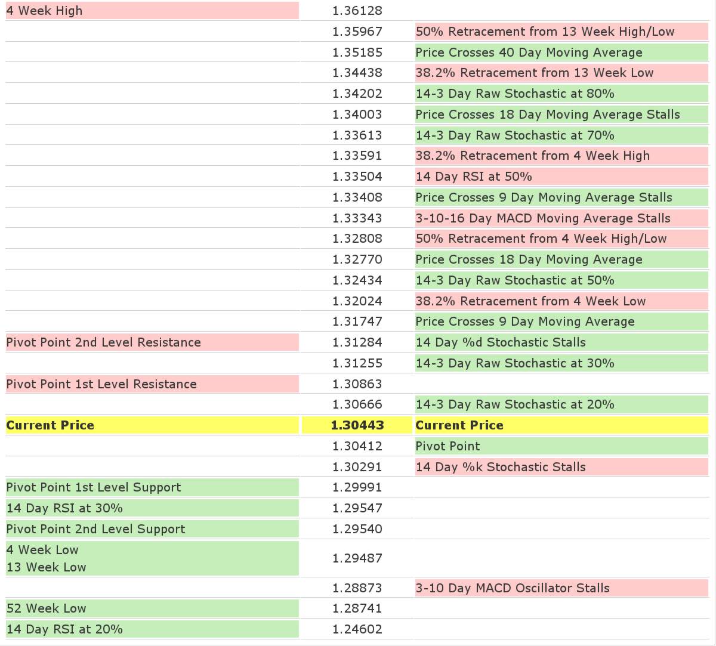Click '50% Retracement from 4 Week High/Low'
The height and width of the screenshot is (646, 716).
tap(541, 239)
